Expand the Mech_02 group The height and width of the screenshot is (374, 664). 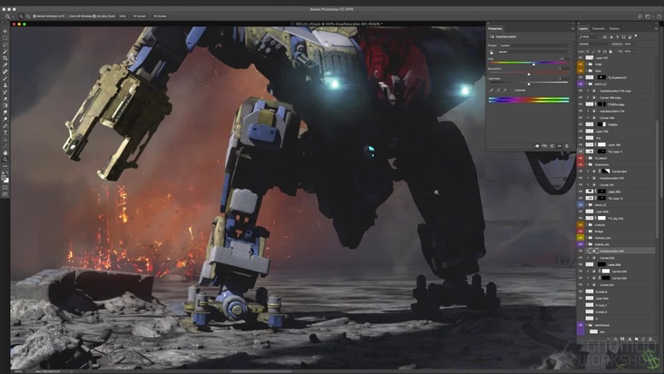[587, 204]
